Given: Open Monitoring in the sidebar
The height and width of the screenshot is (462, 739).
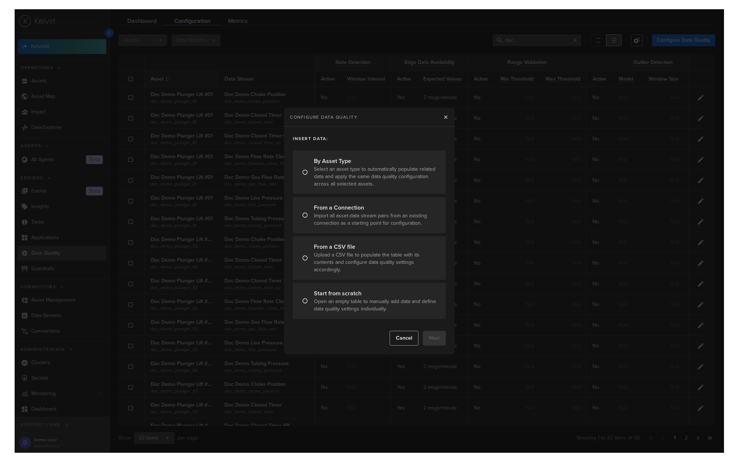Looking at the screenshot, I should (62, 393).
